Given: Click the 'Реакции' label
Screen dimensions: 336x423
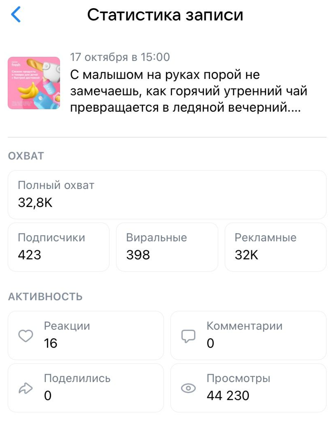Looking at the screenshot, I should coord(67,326).
